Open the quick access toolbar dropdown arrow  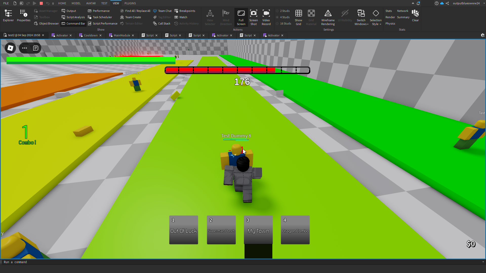click(x=53, y=4)
